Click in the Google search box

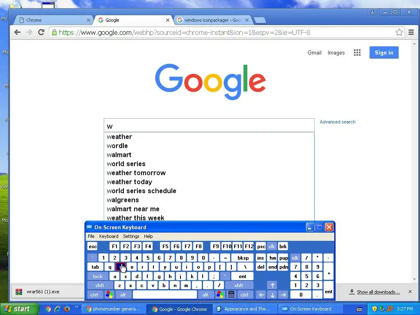(x=209, y=126)
